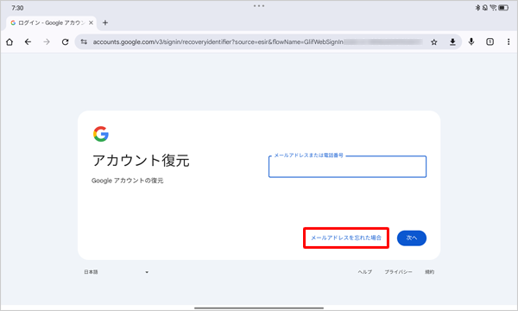This screenshot has width=518, height=311.
Task: Open the tab switcher icon
Action: coord(490,41)
